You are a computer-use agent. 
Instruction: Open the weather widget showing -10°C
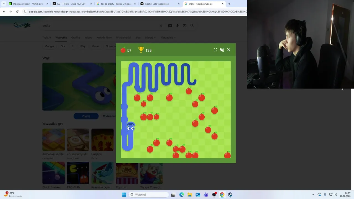[12, 195]
